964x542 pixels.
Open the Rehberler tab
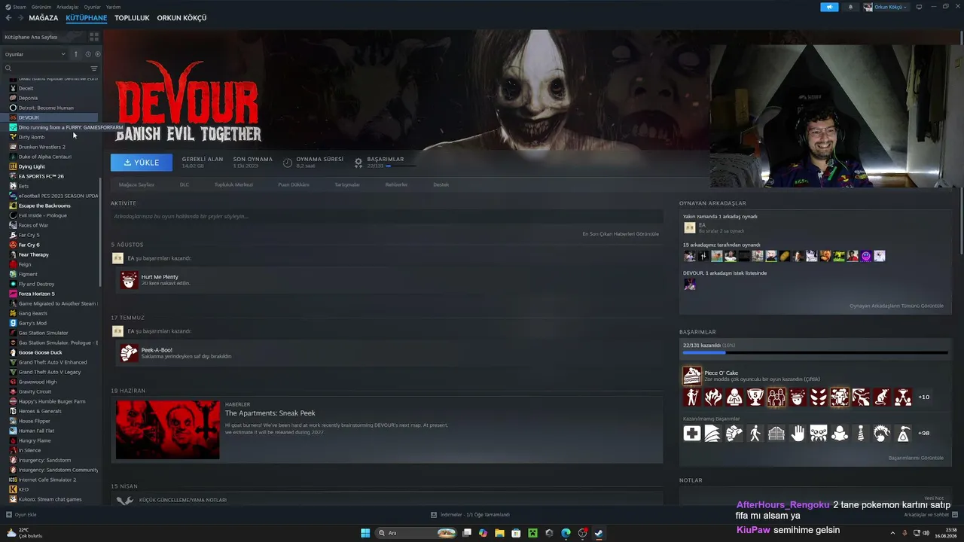396,184
